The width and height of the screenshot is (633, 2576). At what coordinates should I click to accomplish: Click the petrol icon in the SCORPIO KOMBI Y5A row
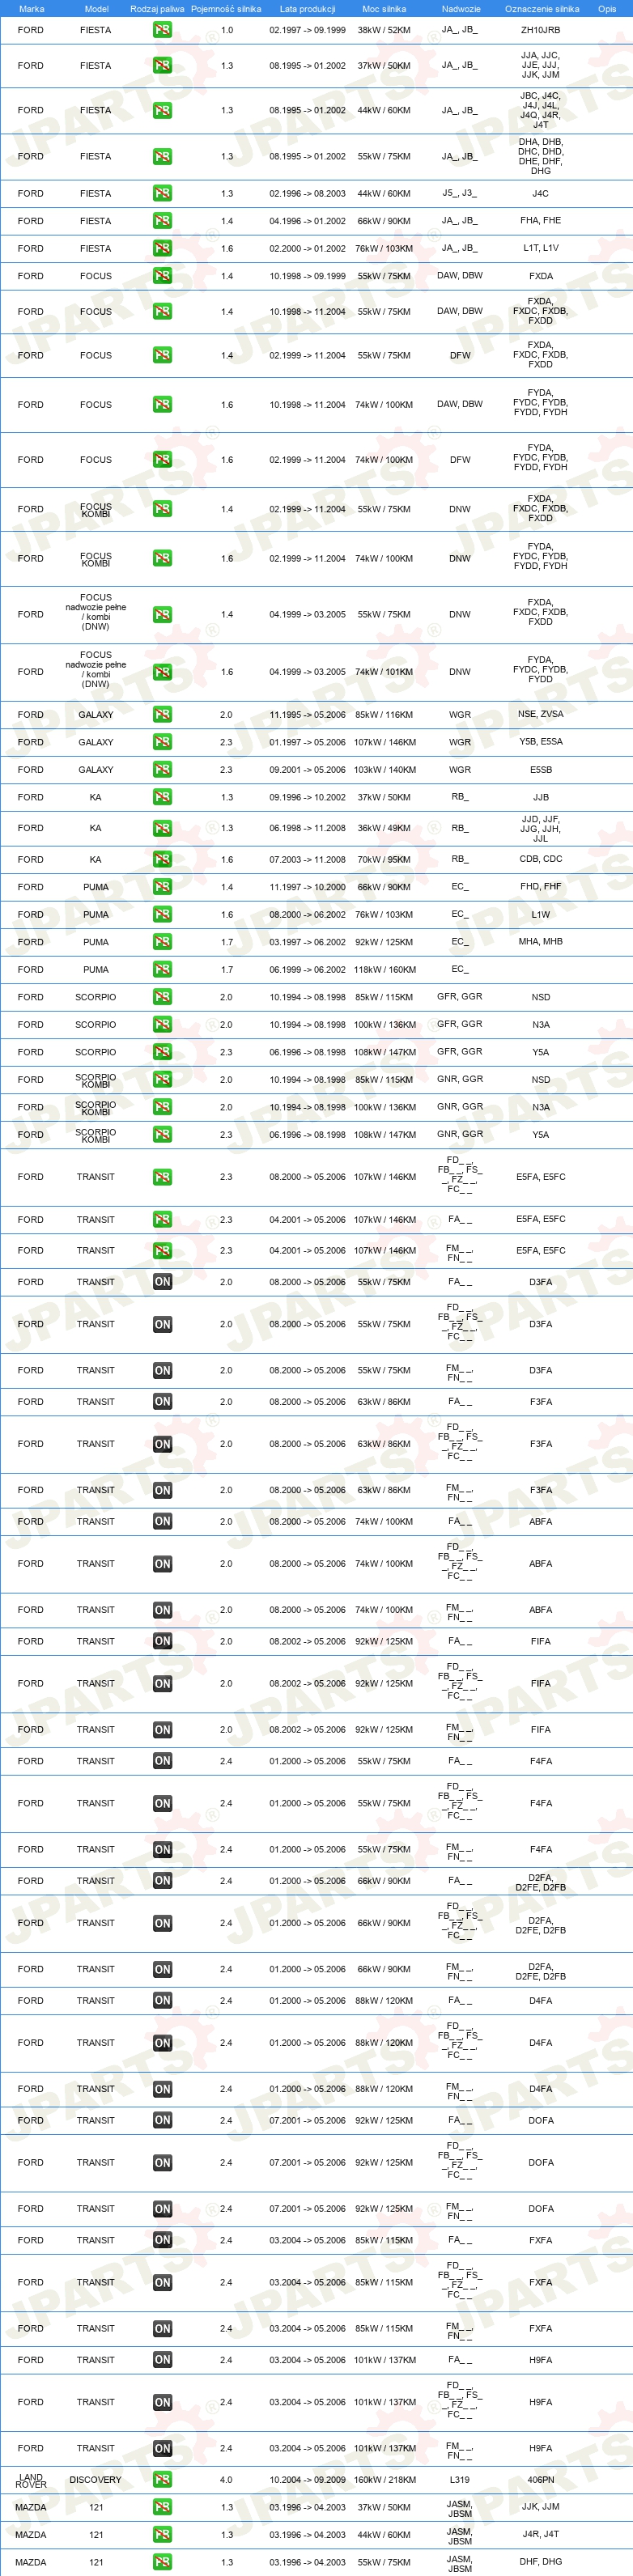[162, 1134]
